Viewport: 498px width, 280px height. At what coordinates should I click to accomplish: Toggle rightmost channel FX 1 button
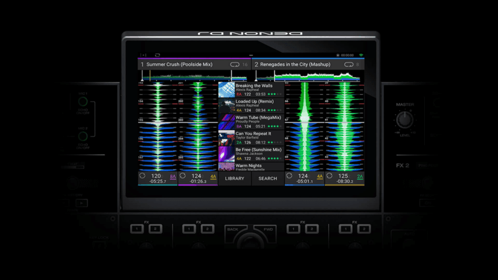pos(346,229)
